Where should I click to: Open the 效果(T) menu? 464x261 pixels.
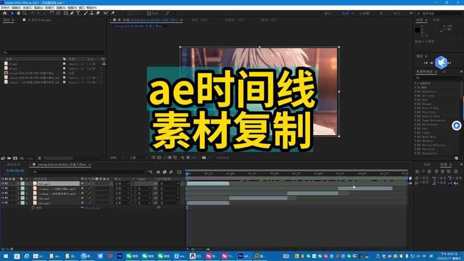50,8
